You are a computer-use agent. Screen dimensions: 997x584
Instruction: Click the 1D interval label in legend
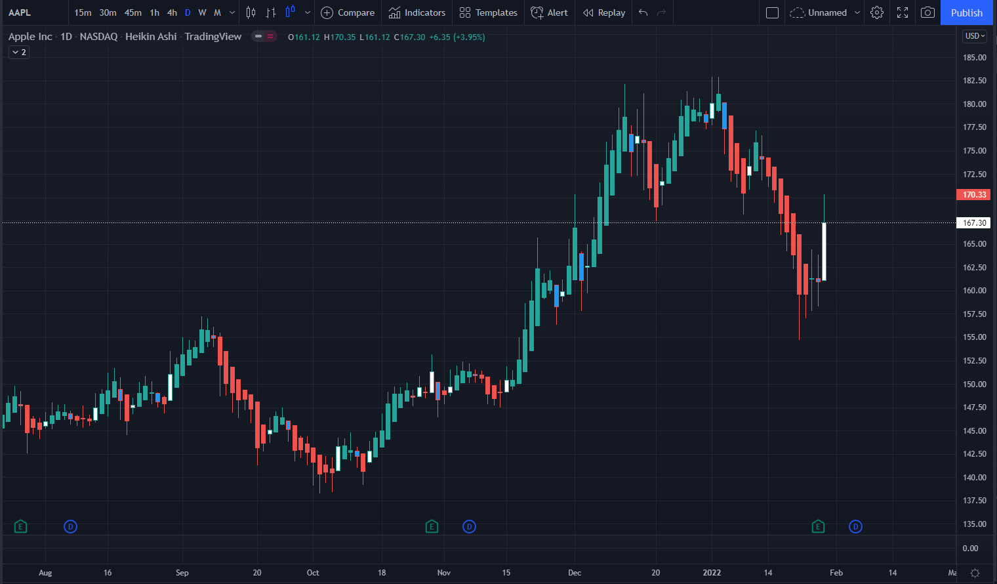click(66, 37)
